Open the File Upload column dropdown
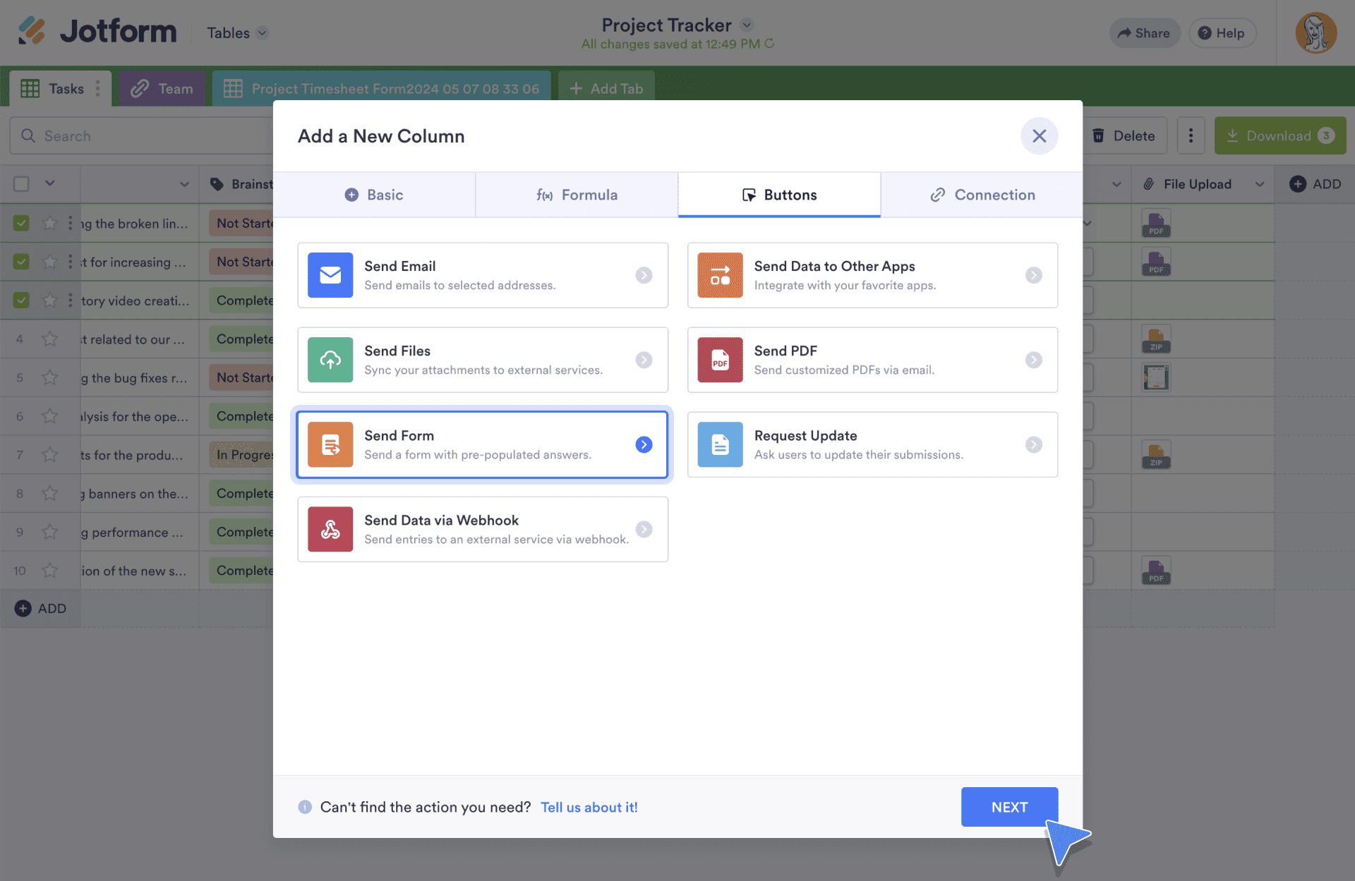Image resolution: width=1355 pixels, height=881 pixels. 1260,184
